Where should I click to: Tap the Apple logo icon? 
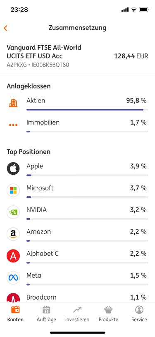(13, 168)
